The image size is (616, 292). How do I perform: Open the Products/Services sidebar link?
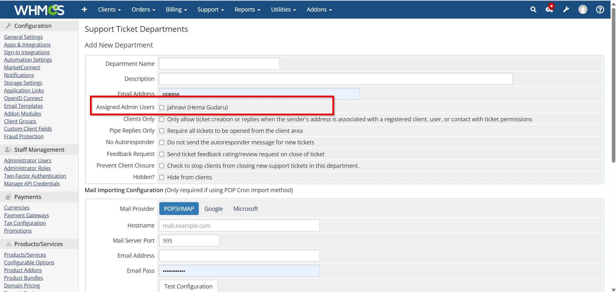[x=25, y=255]
